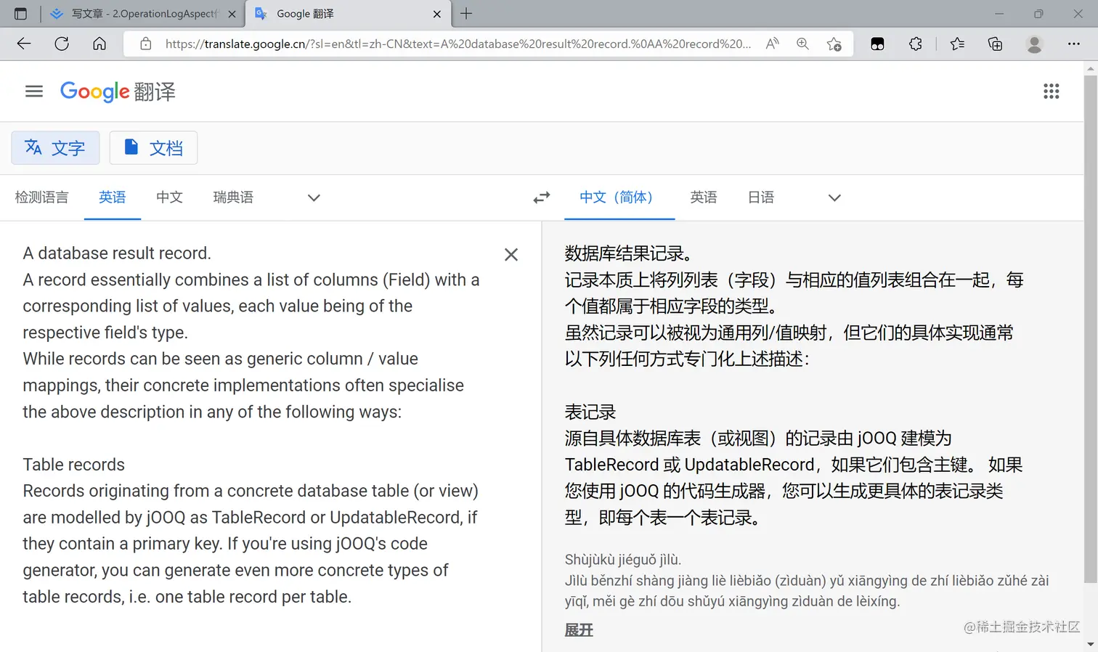The height and width of the screenshot is (652, 1098).
Task: Select 中文（简体） as target language
Action: pos(619,197)
